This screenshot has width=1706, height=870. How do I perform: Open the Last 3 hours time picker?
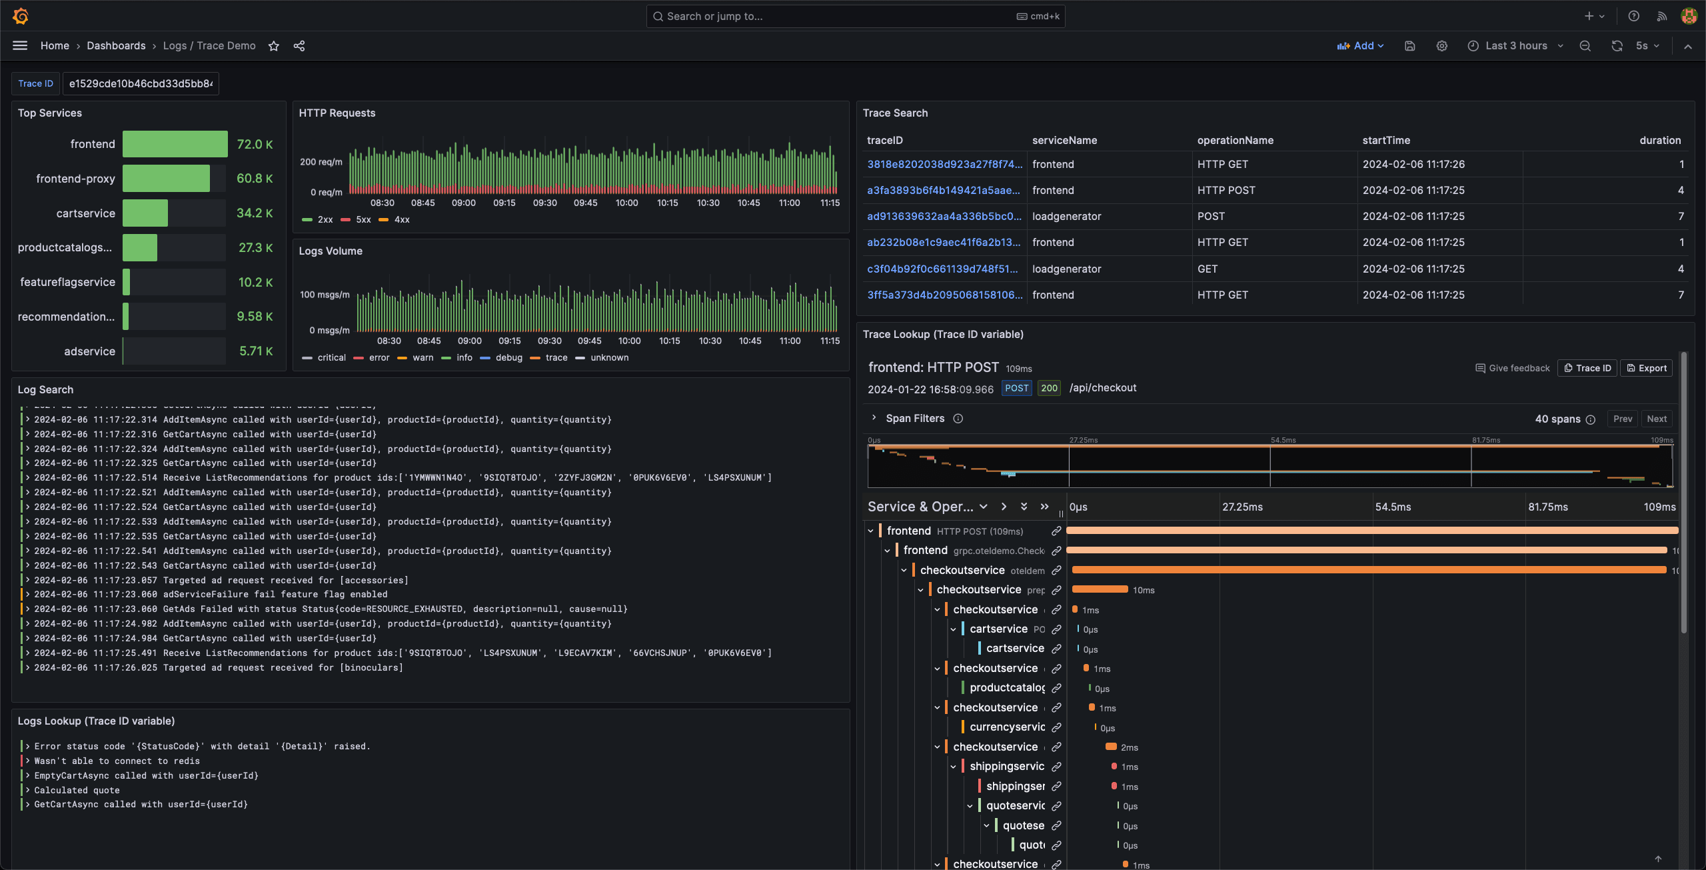[1515, 46]
